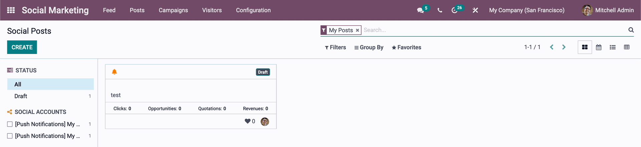This screenshot has height=147, width=641.
Task: Open the Favorites dropdown
Action: click(x=406, y=47)
